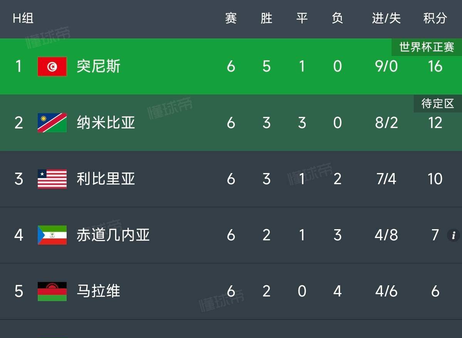Click the Equatorial Guinea flag icon
This screenshot has height=338, width=462.
click(x=52, y=235)
